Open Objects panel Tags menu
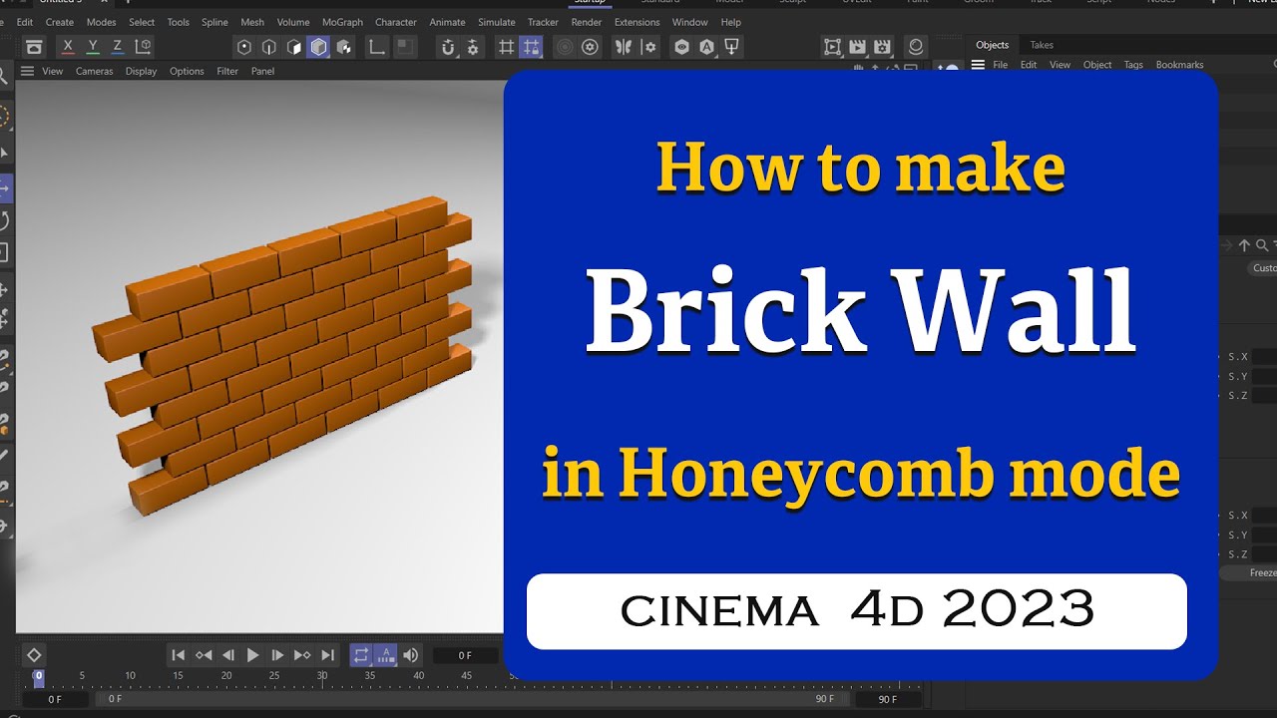The width and height of the screenshot is (1277, 718). click(1133, 65)
